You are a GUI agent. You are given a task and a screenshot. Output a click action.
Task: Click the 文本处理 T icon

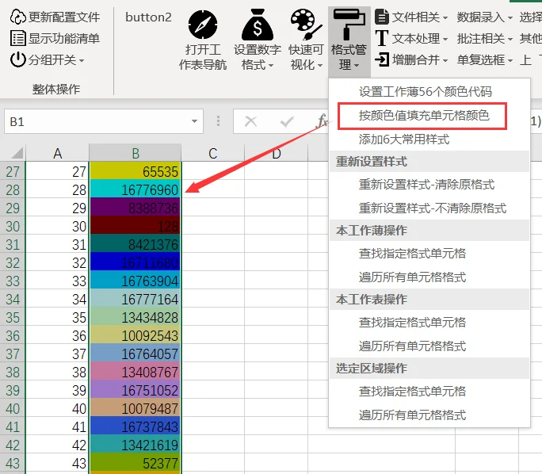(x=382, y=38)
